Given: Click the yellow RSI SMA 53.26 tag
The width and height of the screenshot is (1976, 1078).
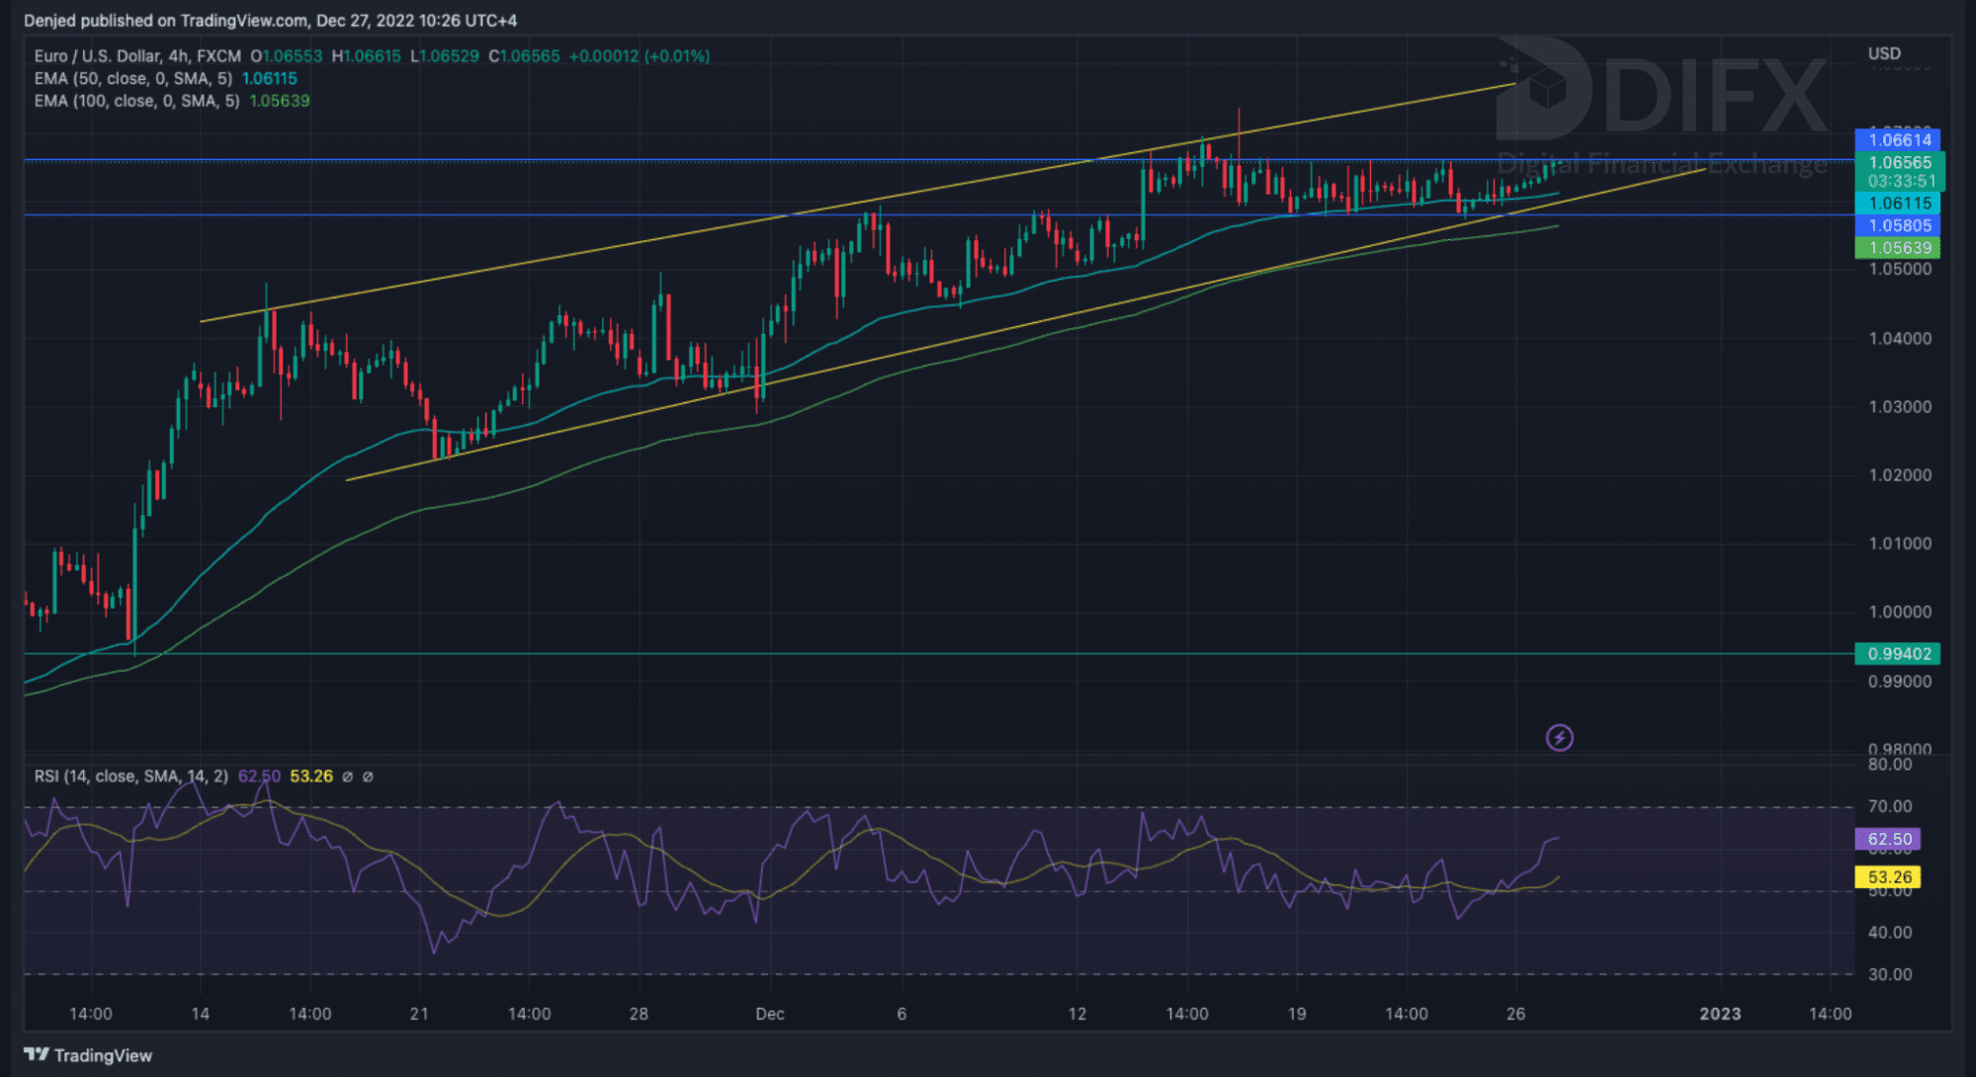Looking at the screenshot, I should [1888, 877].
